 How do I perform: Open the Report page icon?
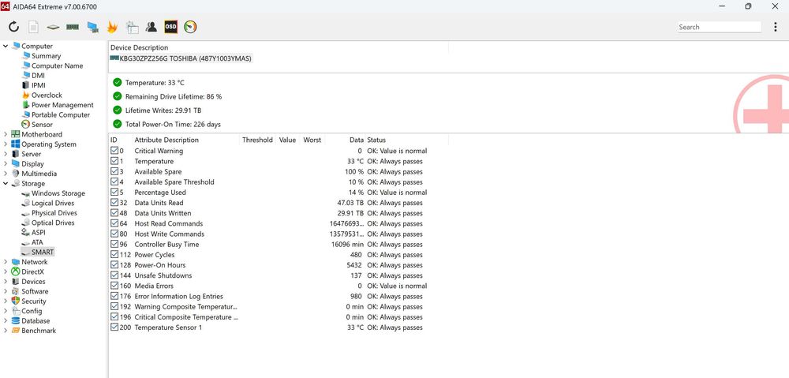[33, 27]
